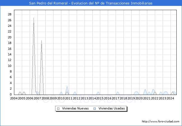This screenshot has width=182, height=126.
Task: Click the chart title San Pedro del Romeral
Action: (x=91, y=3)
